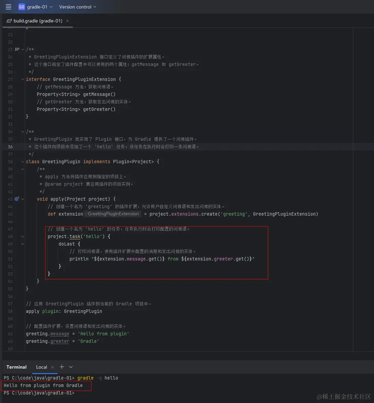Select the build.gradle (gradle-01) editor tab

38,21
